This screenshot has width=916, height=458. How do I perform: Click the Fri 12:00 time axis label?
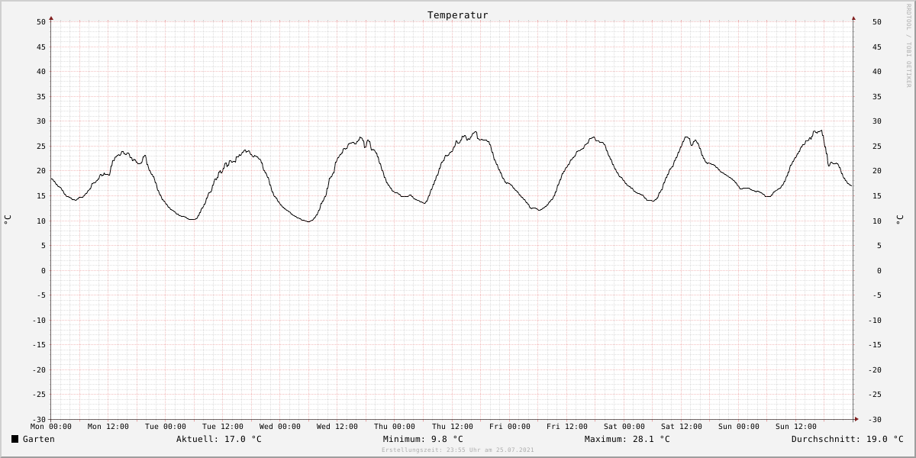point(567,427)
